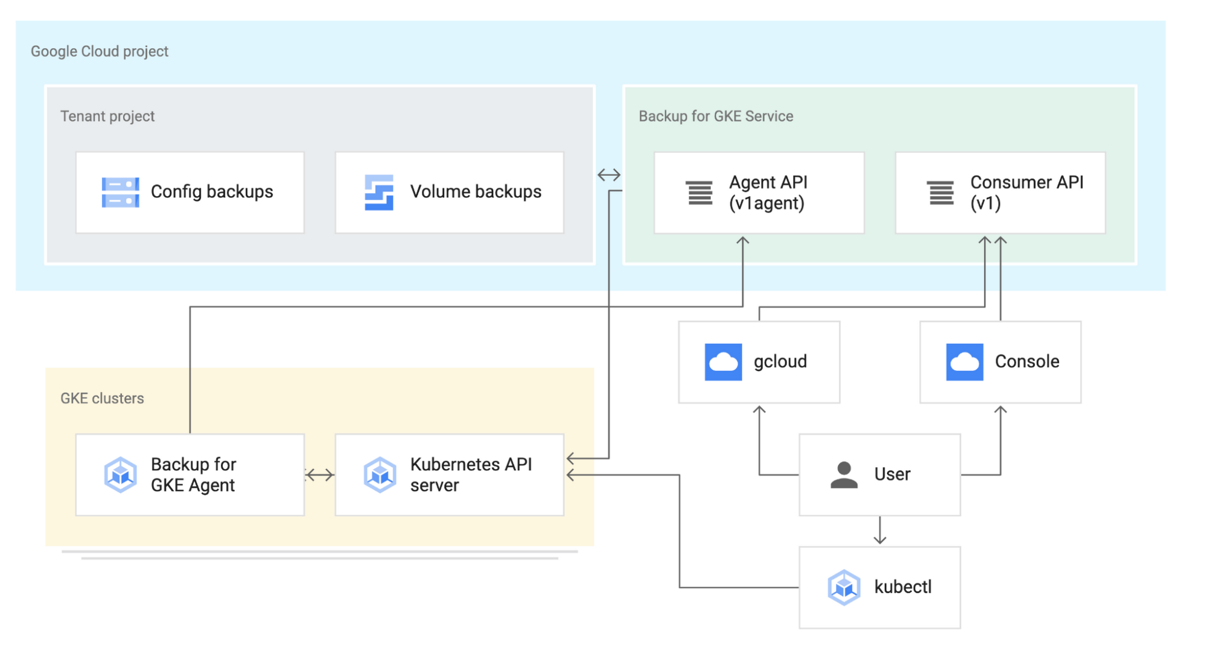Select the 'Backup for GKE Agent' label
The image size is (1207, 671).
[193, 475]
